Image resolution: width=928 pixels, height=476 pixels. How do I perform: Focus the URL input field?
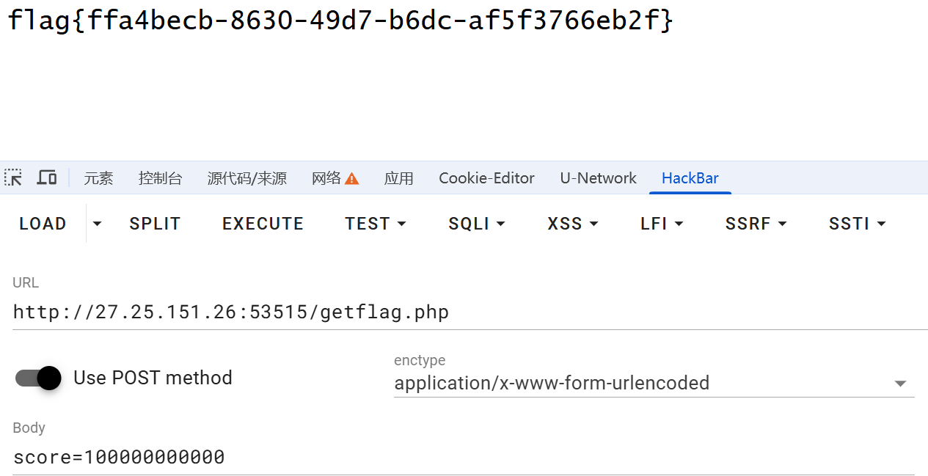(470, 312)
